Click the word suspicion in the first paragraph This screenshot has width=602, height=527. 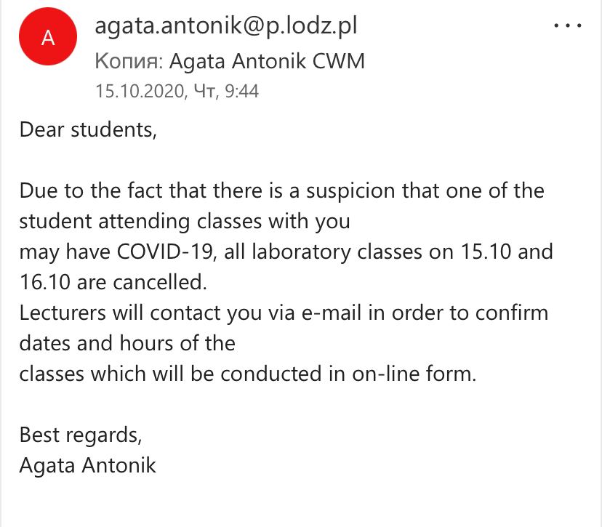click(350, 191)
